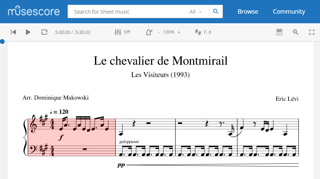Open the Browse menu
320x179 pixels.
[248, 11]
